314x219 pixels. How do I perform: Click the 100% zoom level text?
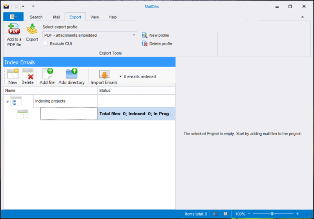(x=240, y=214)
